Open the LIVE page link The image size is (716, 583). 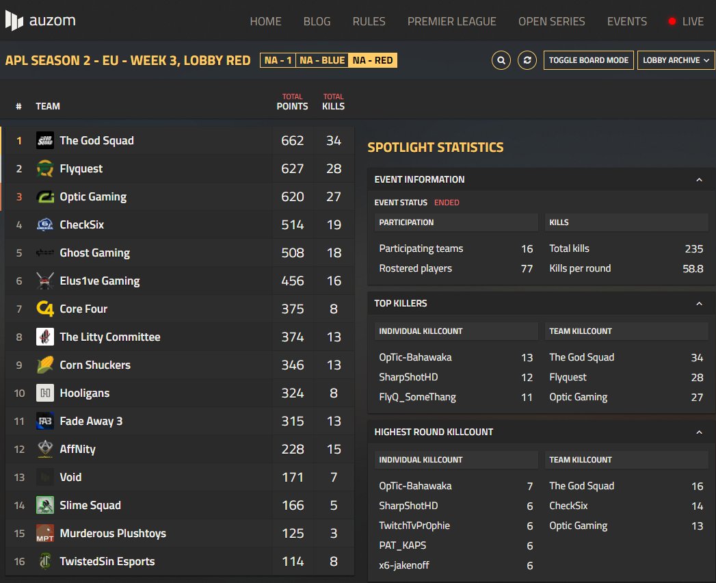click(x=693, y=21)
